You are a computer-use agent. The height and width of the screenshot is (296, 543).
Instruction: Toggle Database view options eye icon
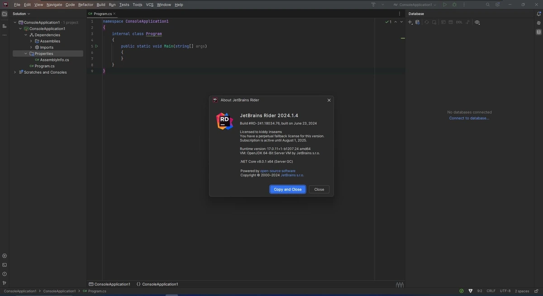click(477, 22)
